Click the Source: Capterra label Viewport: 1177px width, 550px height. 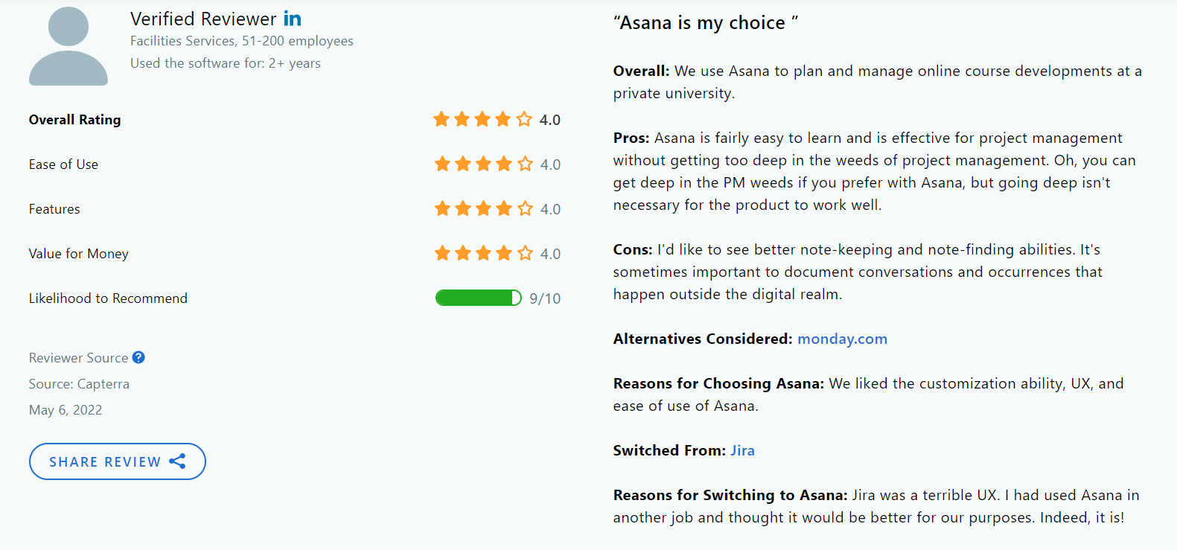pos(79,384)
